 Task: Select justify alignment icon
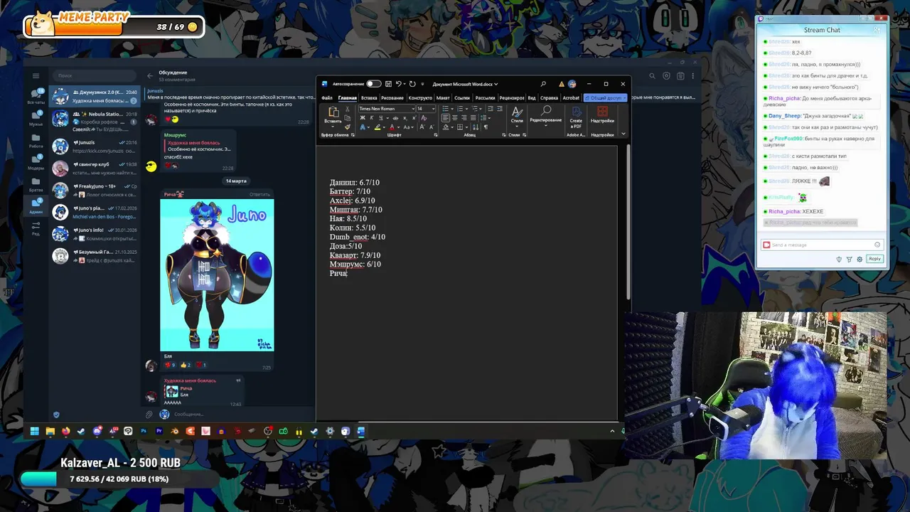tap(473, 118)
